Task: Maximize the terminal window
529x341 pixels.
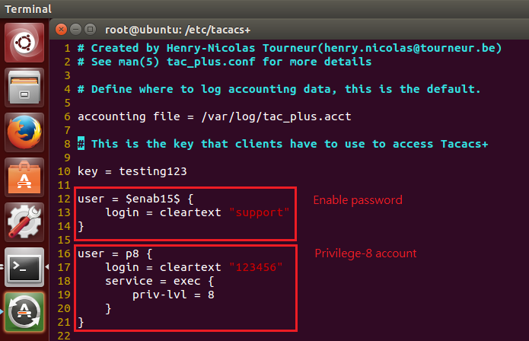Action: (x=90, y=30)
